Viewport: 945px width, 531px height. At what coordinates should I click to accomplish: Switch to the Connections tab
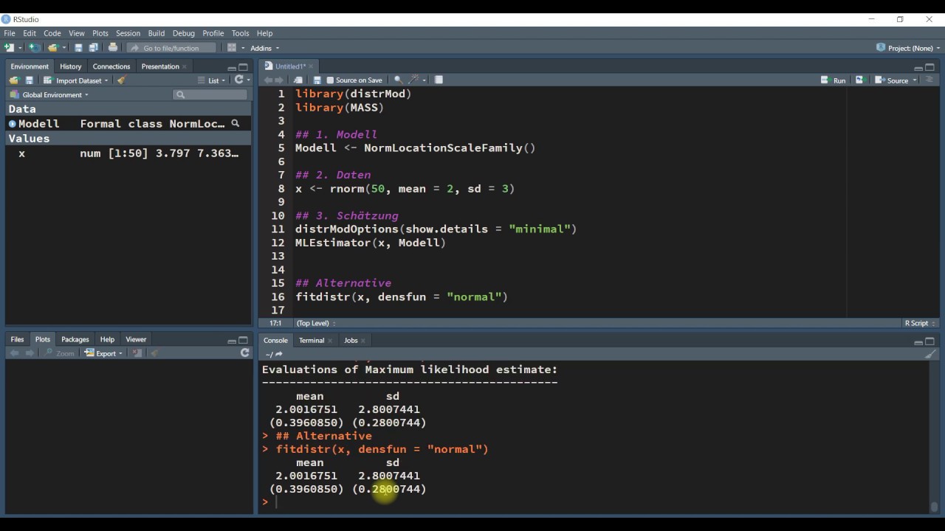click(x=111, y=66)
